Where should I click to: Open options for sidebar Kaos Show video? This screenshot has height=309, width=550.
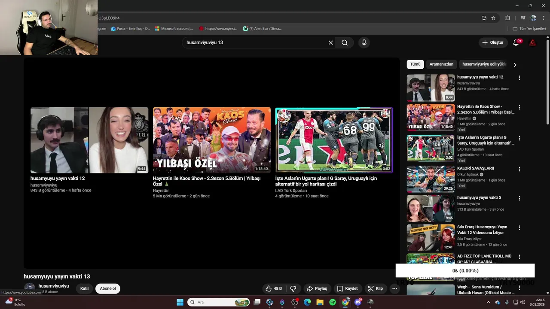click(x=519, y=107)
